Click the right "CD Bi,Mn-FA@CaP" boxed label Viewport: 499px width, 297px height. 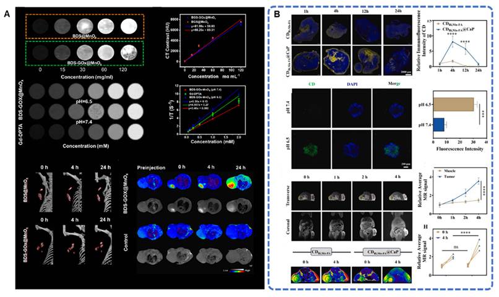click(x=381, y=252)
